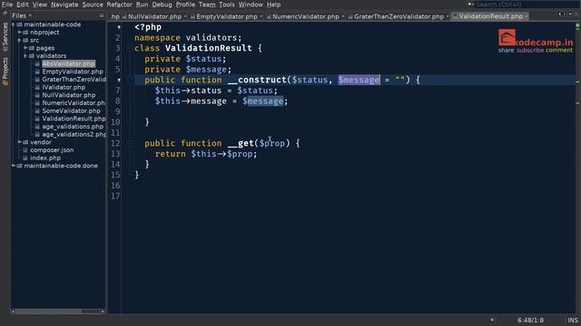Select GraterThanZeroValidator file in tree
The image size is (581, 326).
coord(74,79)
